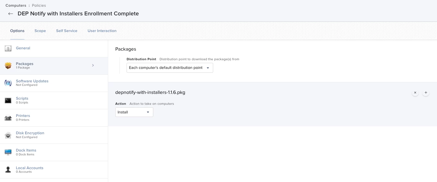Click the Local Accounts person icon
The width and height of the screenshot is (437, 182).
click(8, 170)
